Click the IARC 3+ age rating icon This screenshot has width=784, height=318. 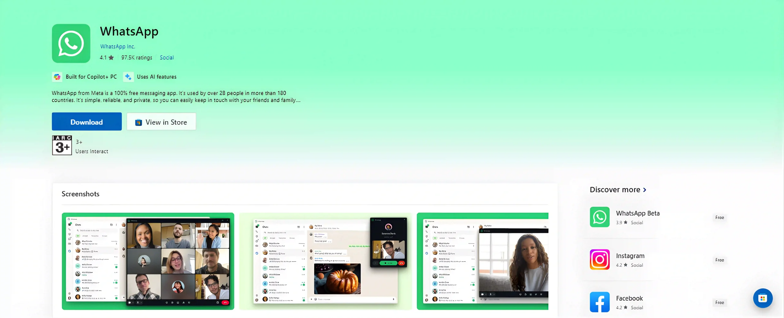62,145
